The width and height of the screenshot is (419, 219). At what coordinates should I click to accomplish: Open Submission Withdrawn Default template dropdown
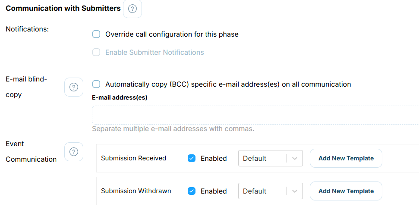pyautogui.click(x=271, y=191)
